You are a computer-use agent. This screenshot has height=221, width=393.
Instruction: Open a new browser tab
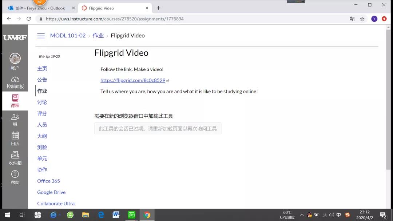tap(158, 8)
